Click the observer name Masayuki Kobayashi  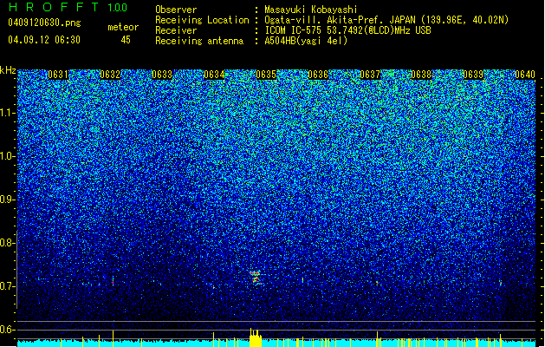tap(310, 10)
